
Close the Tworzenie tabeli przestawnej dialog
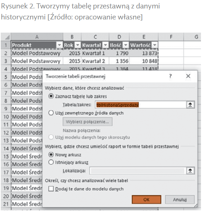click(x=188, y=76)
